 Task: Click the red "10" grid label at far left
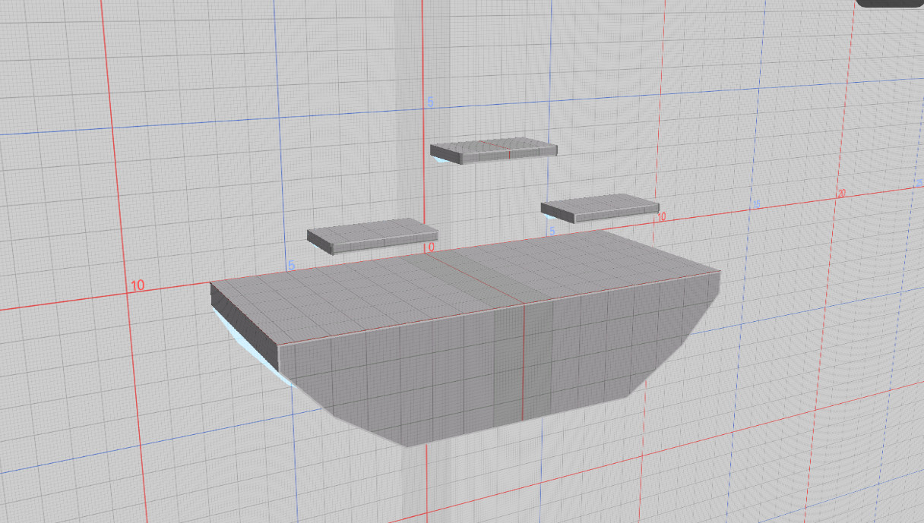(137, 286)
